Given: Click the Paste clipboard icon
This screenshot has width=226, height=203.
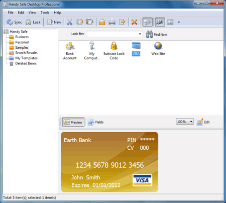Looking at the screenshot, I should [x=90, y=22].
